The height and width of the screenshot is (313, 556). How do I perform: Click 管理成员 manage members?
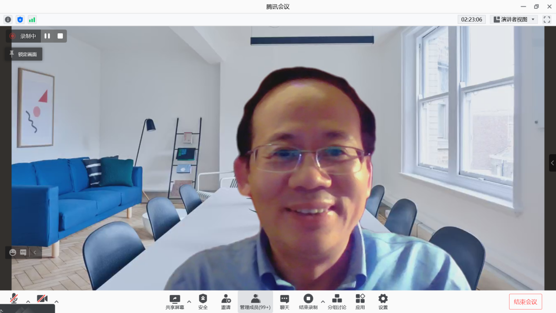point(255,302)
